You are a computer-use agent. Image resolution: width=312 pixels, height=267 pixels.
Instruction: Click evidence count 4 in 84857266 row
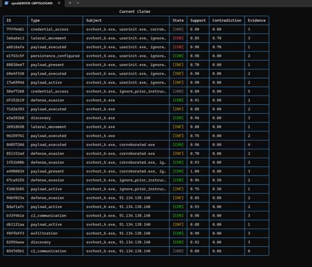[x=249, y=144]
